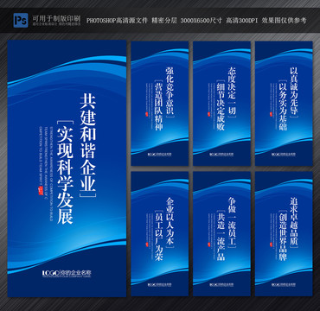Click the header text 可用于制版印刷

click(56, 18)
